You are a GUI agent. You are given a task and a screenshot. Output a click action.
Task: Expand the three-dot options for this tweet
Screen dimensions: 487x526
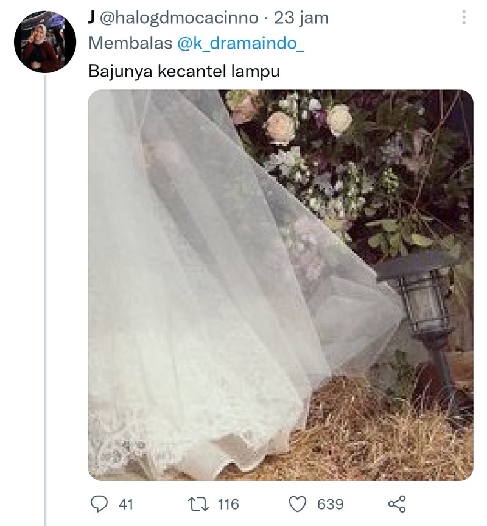(465, 18)
